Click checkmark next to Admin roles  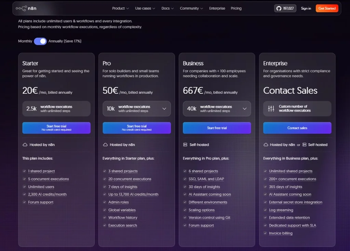[x=105, y=202]
